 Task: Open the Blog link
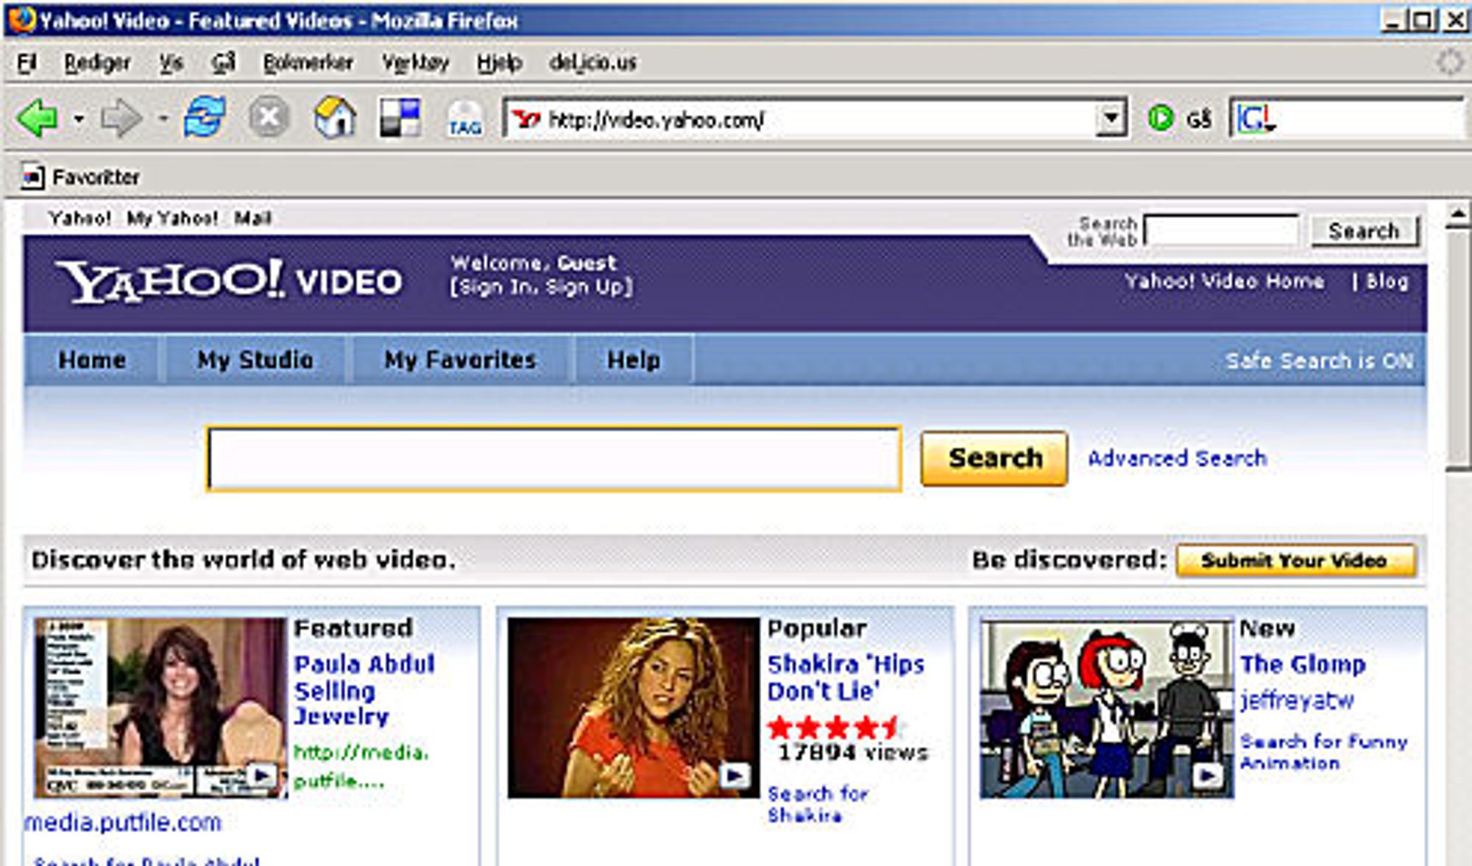point(1387,281)
